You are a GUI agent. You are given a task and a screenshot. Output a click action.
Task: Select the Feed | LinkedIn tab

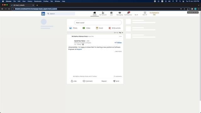tap(22, 5)
